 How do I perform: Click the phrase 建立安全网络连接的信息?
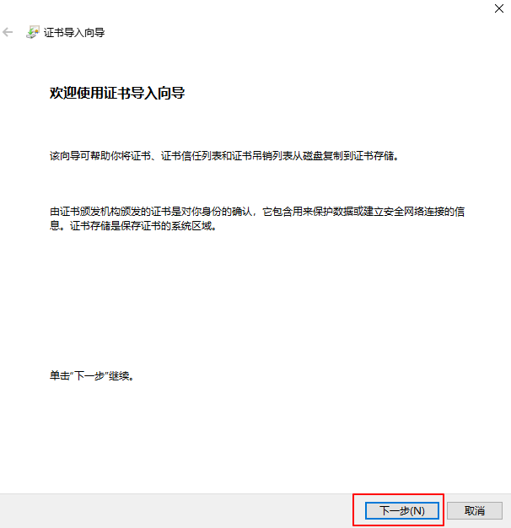tap(413, 212)
